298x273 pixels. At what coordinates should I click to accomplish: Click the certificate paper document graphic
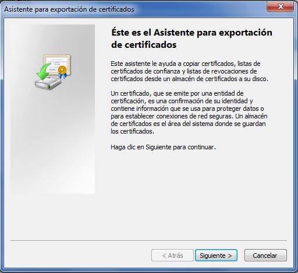57,64
